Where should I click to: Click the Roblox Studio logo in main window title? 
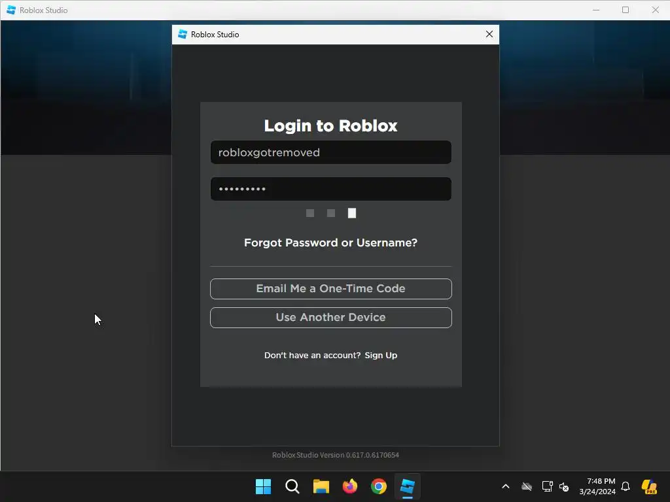point(11,10)
